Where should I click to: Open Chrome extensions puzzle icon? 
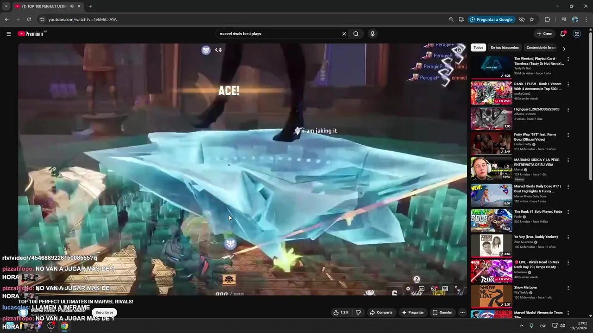pos(547,19)
